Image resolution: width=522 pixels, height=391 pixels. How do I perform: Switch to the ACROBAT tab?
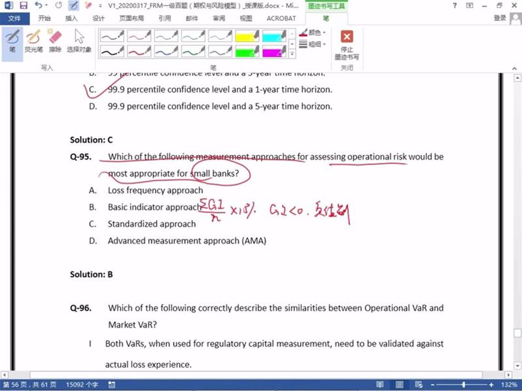click(281, 18)
